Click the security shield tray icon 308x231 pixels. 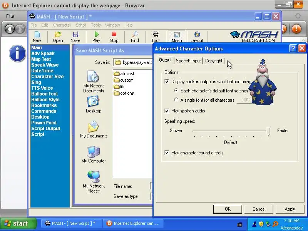261,224
